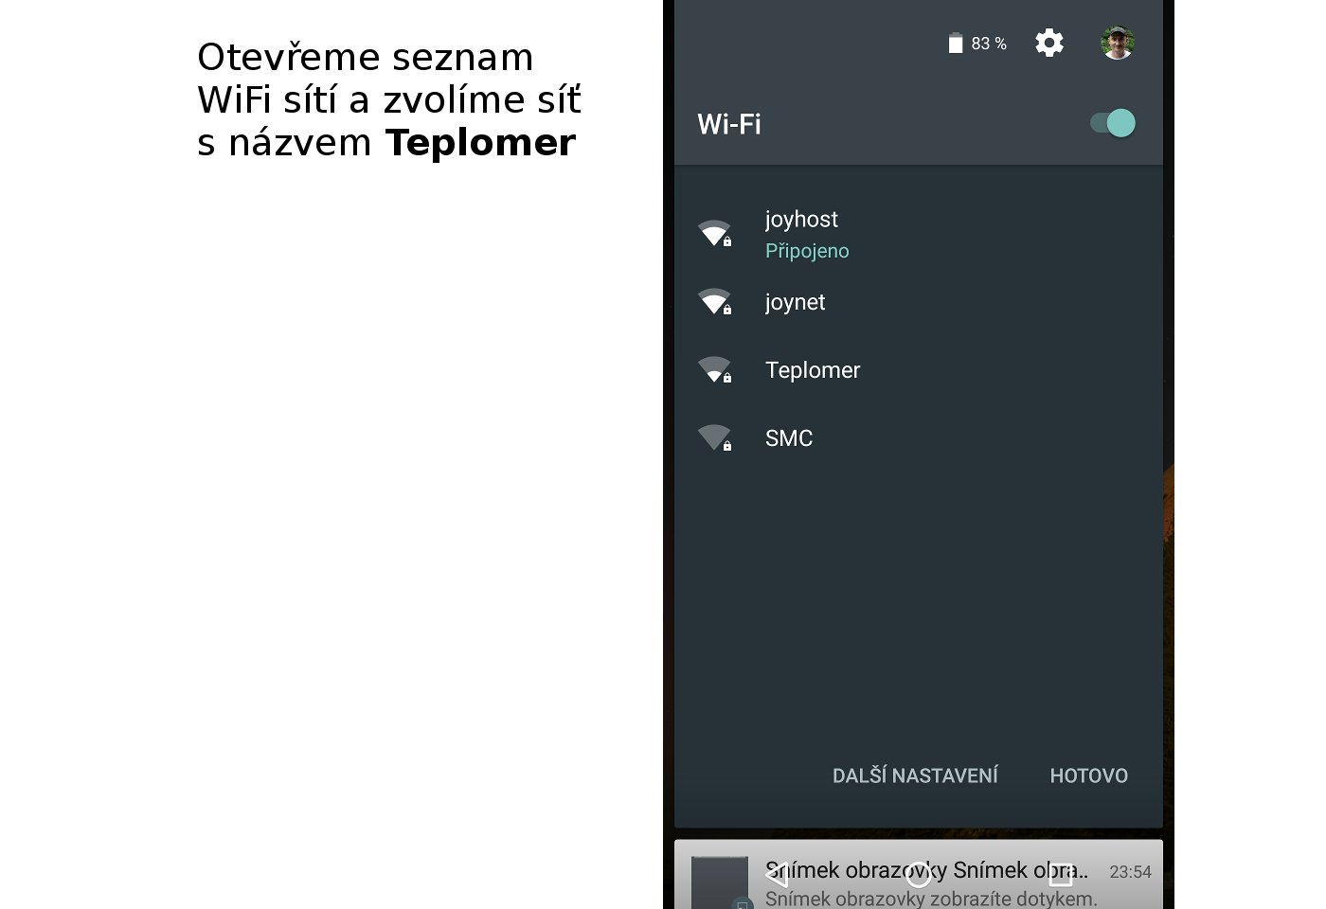Tap the joyhost Wi-Fi signal icon
The height and width of the screenshot is (909, 1326).
click(715, 234)
